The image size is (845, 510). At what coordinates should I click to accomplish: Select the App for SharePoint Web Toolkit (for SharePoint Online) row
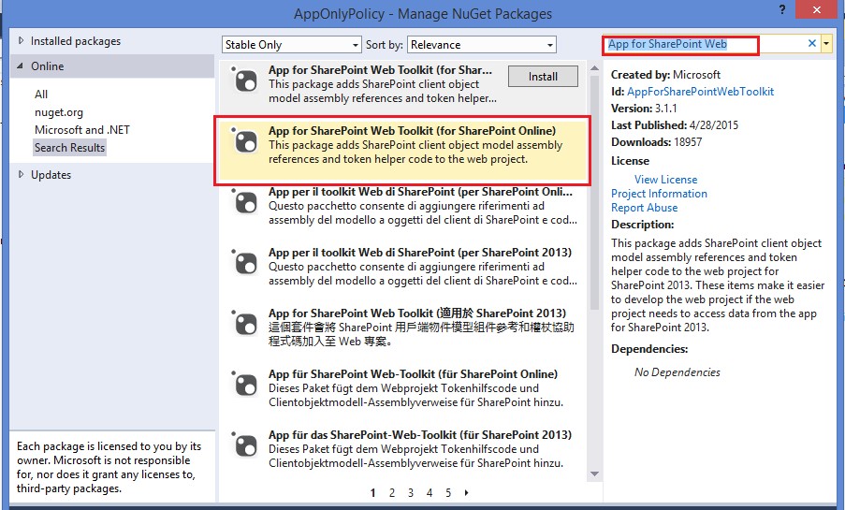[x=402, y=151]
